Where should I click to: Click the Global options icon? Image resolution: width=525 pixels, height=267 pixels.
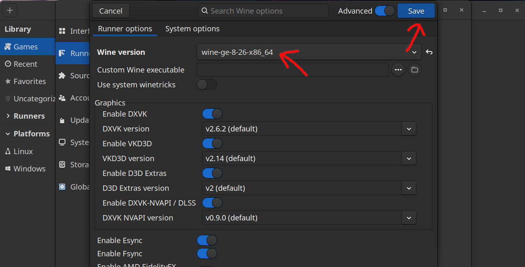point(62,187)
